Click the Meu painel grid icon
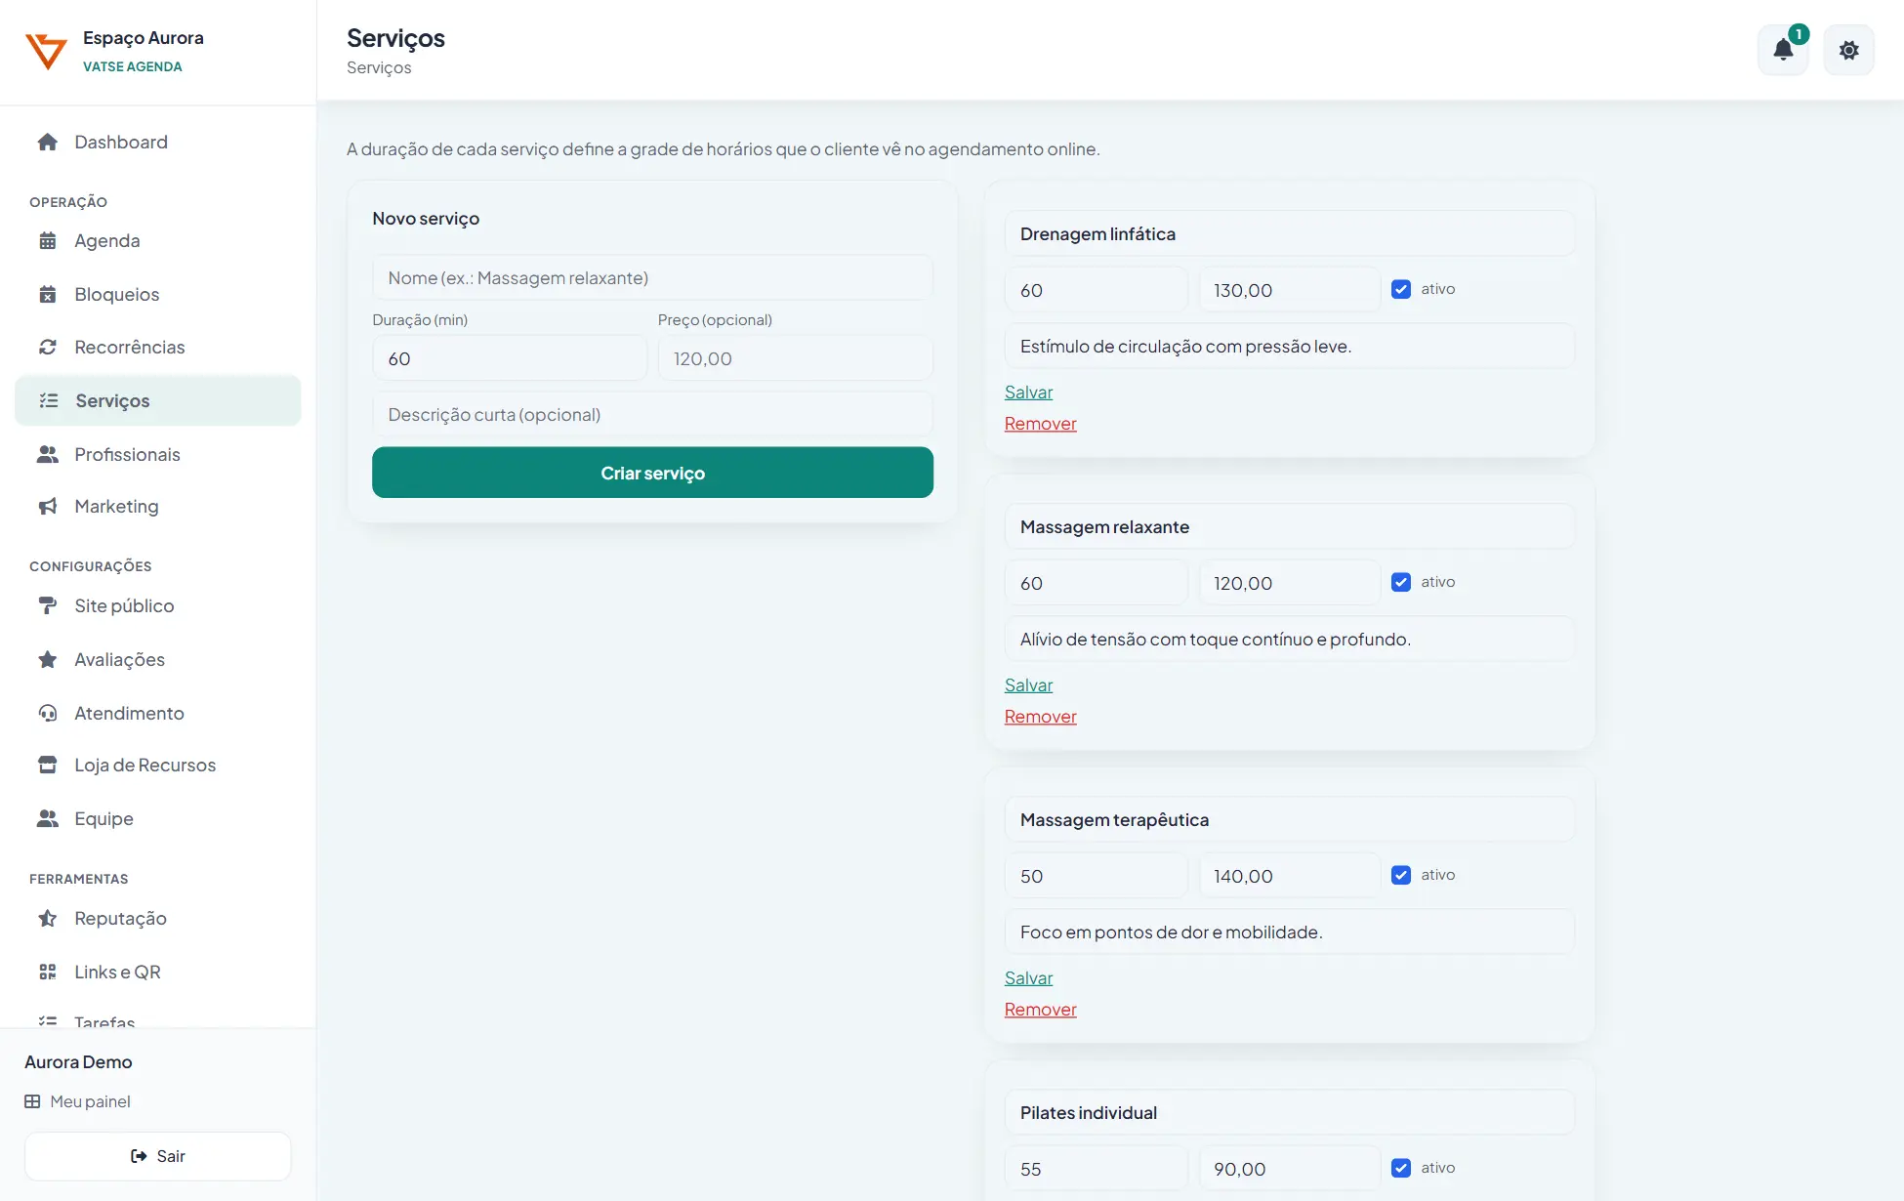 [x=32, y=1101]
